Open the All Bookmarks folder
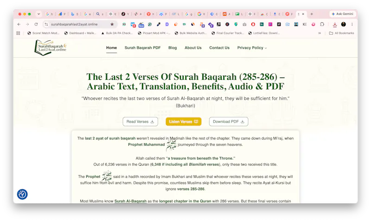The width and height of the screenshot is (371, 221). click(342, 33)
